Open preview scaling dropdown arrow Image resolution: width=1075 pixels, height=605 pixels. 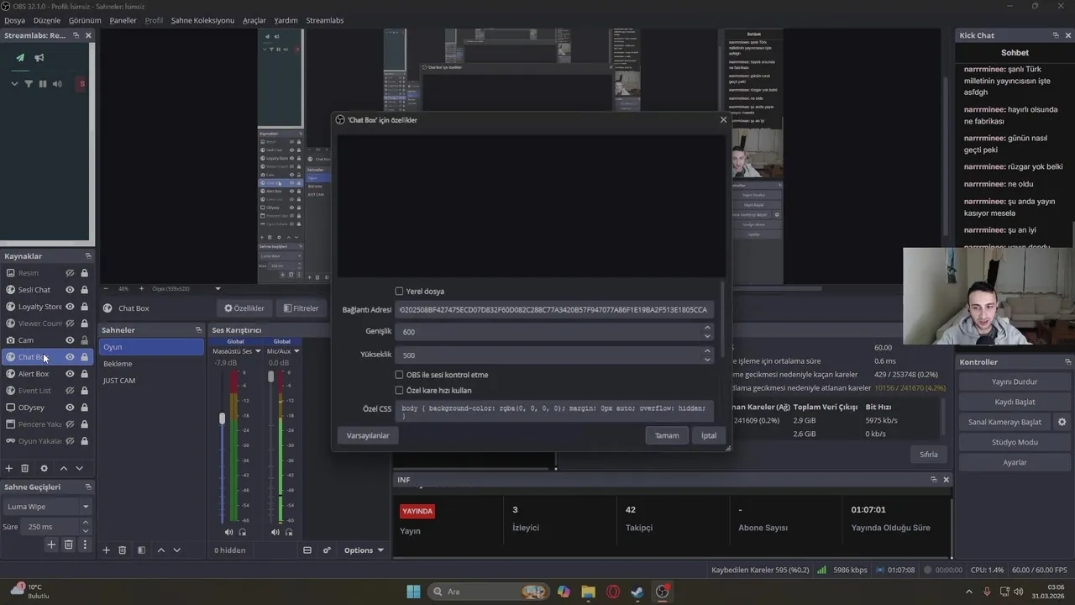tap(218, 289)
